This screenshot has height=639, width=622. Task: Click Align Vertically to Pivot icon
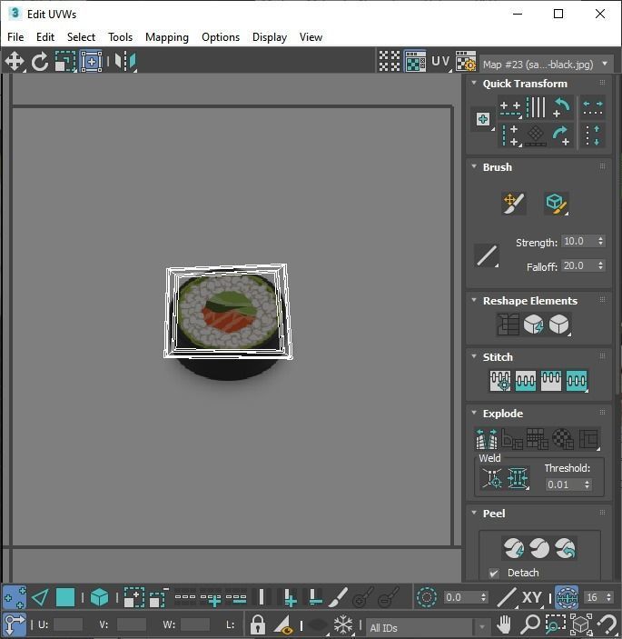pyautogui.click(x=510, y=135)
